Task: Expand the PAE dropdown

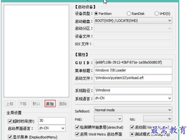Action: click(x=108, y=119)
